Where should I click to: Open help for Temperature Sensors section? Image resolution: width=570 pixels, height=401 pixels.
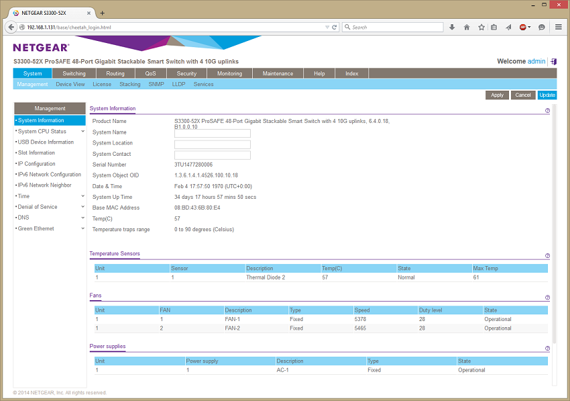click(x=547, y=256)
